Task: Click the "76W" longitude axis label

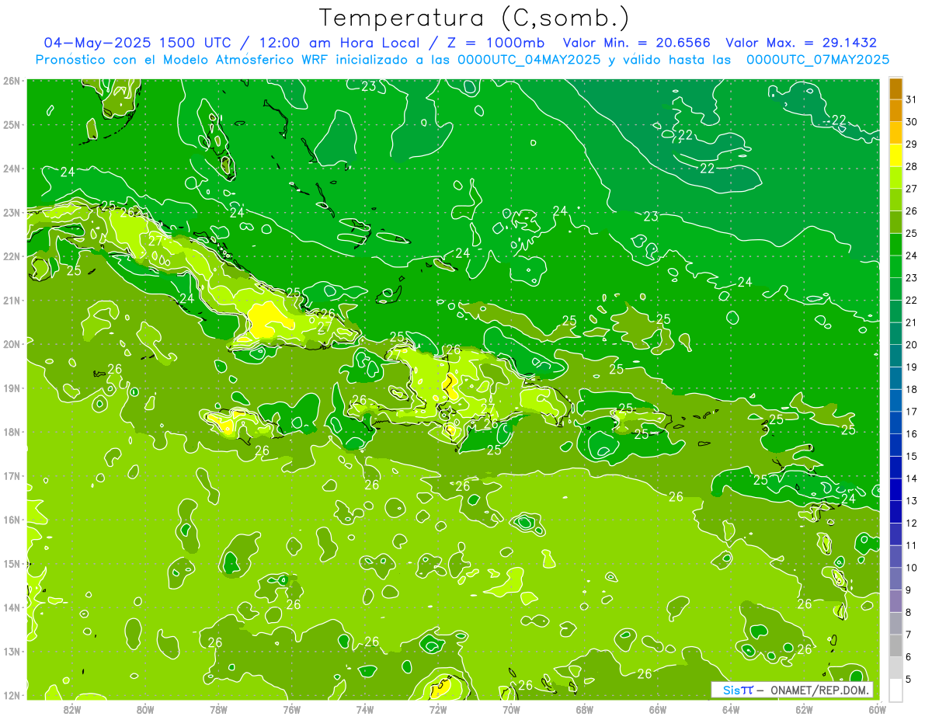Action: [291, 709]
